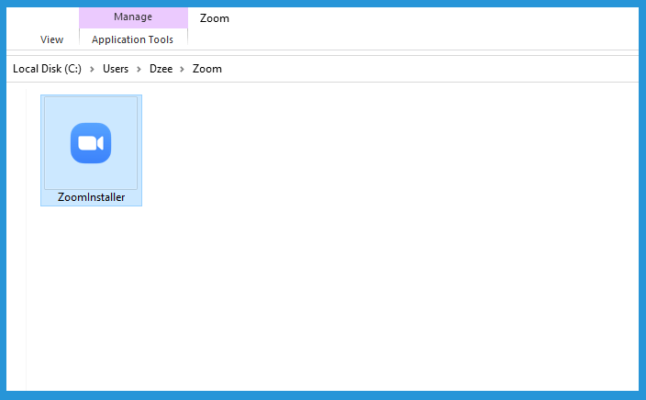Image resolution: width=646 pixels, height=400 pixels.
Task: Go to the Users folder in the path
Action: (x=116, y=69)
